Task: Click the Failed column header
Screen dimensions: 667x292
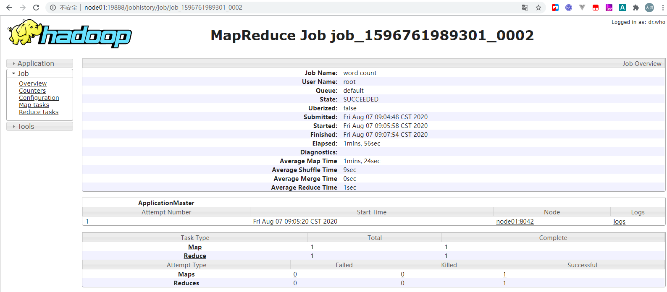Action: (x=344, y=265)
